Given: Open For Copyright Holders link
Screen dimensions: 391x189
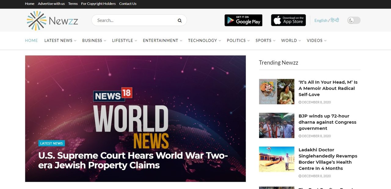Looking at the screenshot, I should (x=98, y=4).
